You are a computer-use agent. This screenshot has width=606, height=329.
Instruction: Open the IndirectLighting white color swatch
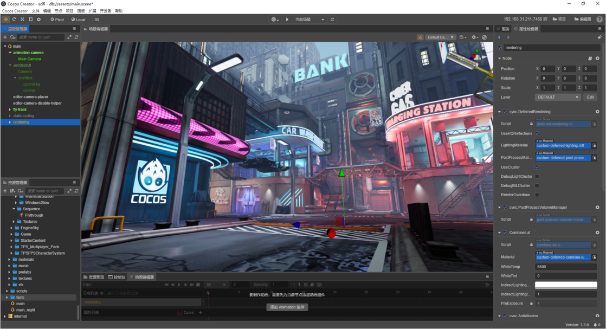point(565,285)
